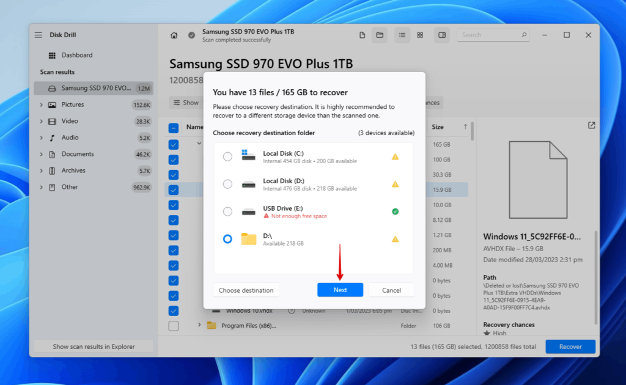Click inside the Search field
The image size is (626, 385).
point(489,35)
